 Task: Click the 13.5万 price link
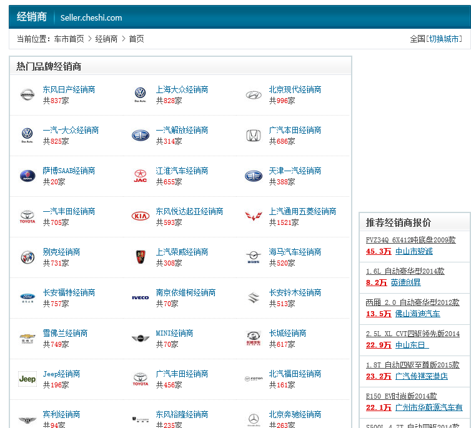[379, 314]
